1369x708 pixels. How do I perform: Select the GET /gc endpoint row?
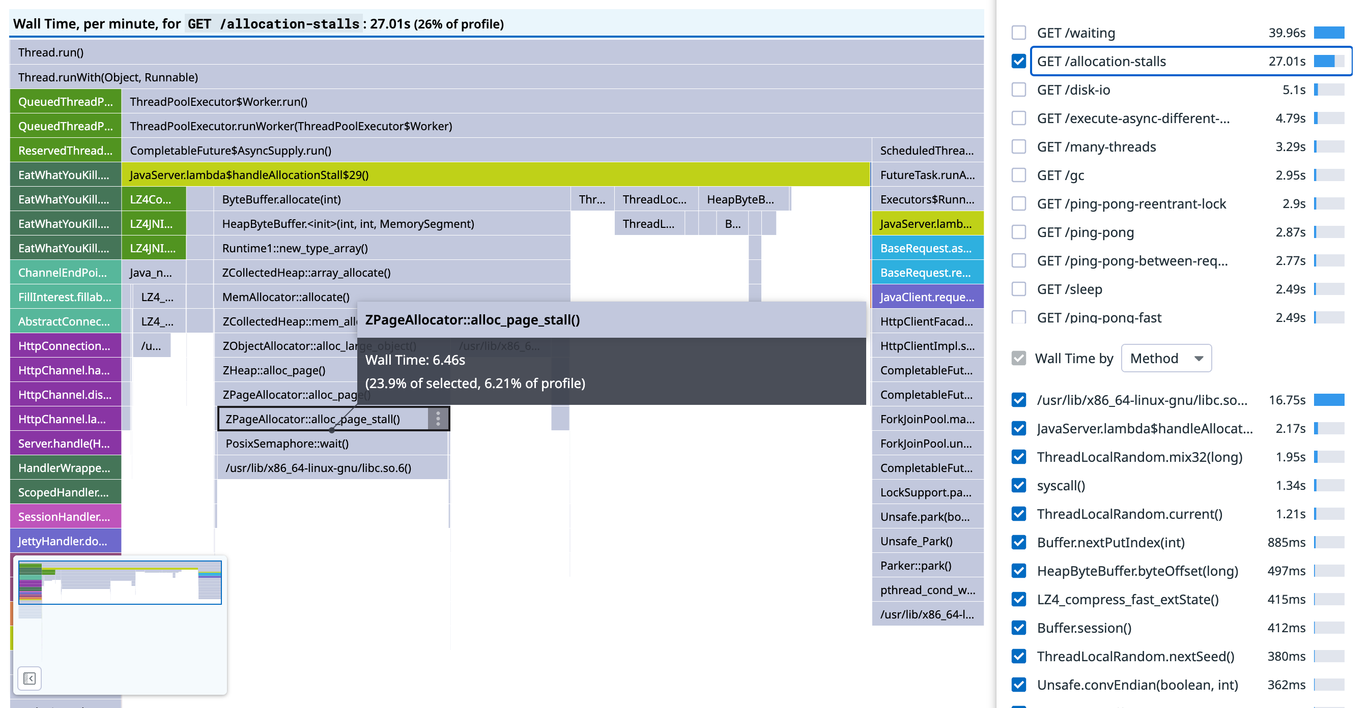(1061, 175)
